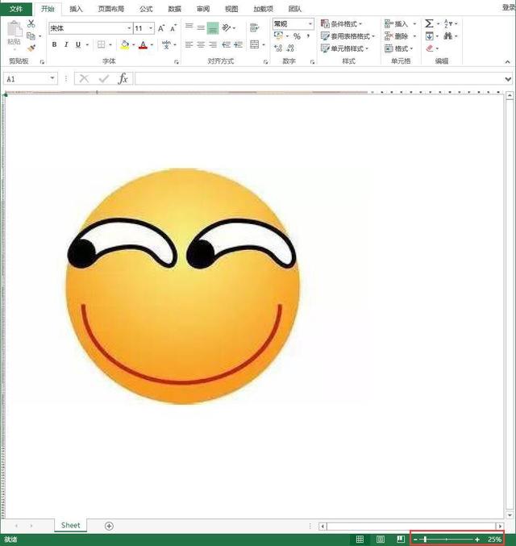516x546 pixels.
Task: Click the Fill down arrow icon
Action: point(429,35)
